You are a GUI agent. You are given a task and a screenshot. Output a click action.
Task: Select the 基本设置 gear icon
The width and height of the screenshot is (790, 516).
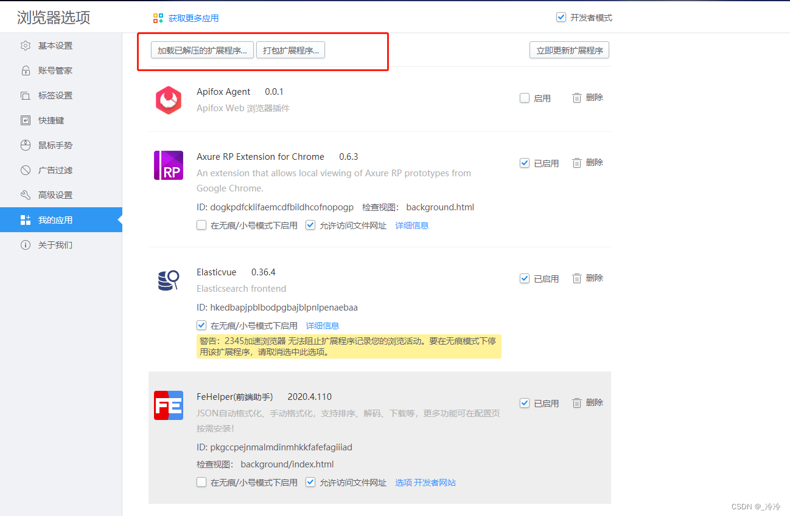(26, 45)
